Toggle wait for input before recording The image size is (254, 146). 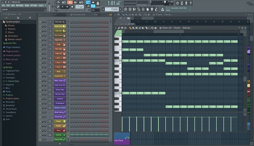(x=64, y=2)
